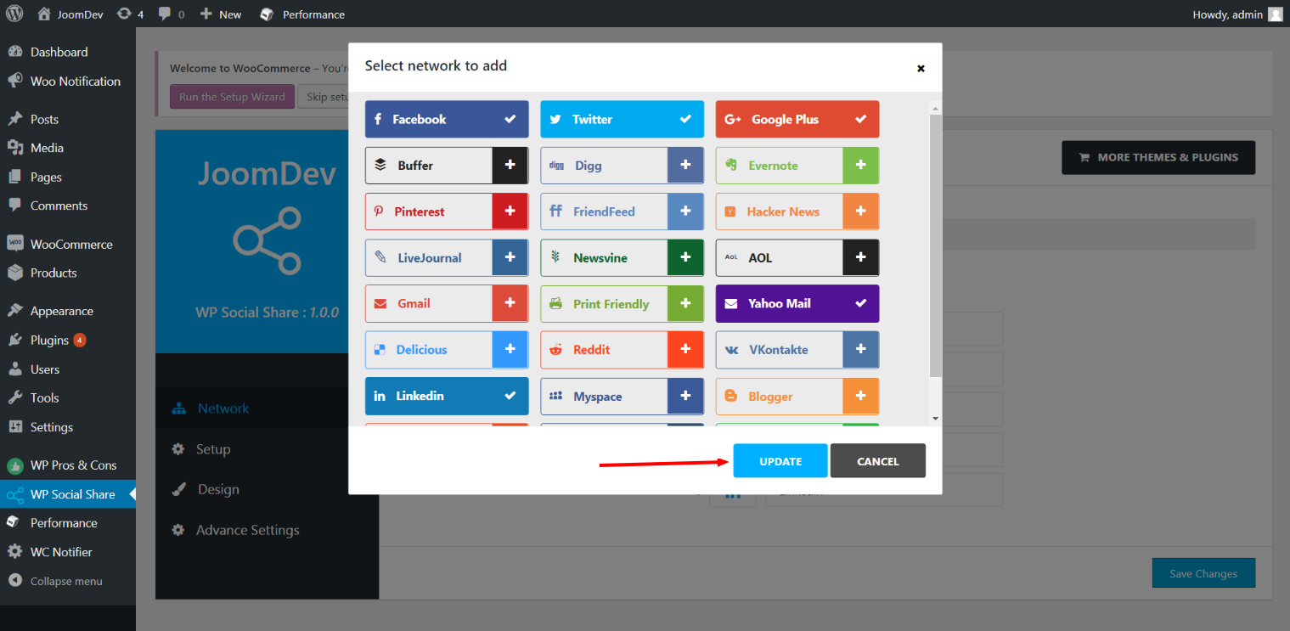Open Products in the admin sidebar
This screenshot has height=631, width=1290.
click(x=68, y=273)
